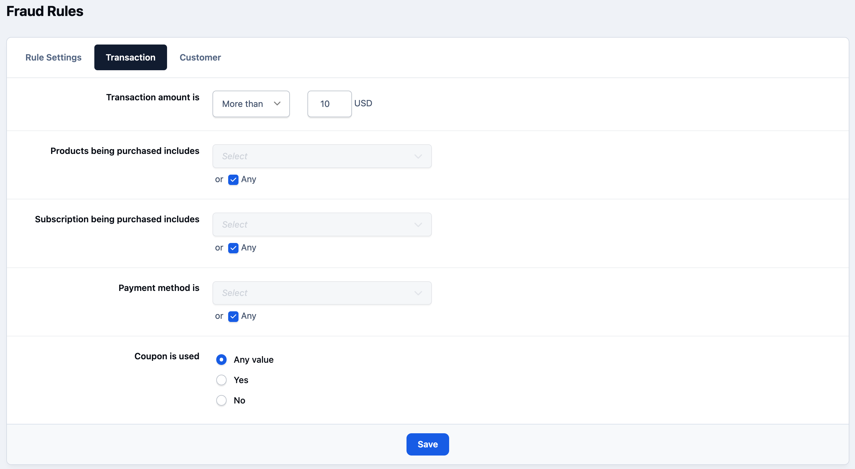
Task: Uncheck Any for Payment method
Action: (233, 316)
